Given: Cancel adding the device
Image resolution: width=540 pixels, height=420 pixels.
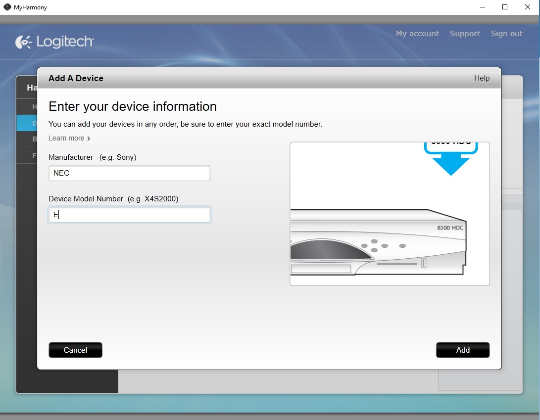Looking at the screenshot, I should tap(75, 350).
